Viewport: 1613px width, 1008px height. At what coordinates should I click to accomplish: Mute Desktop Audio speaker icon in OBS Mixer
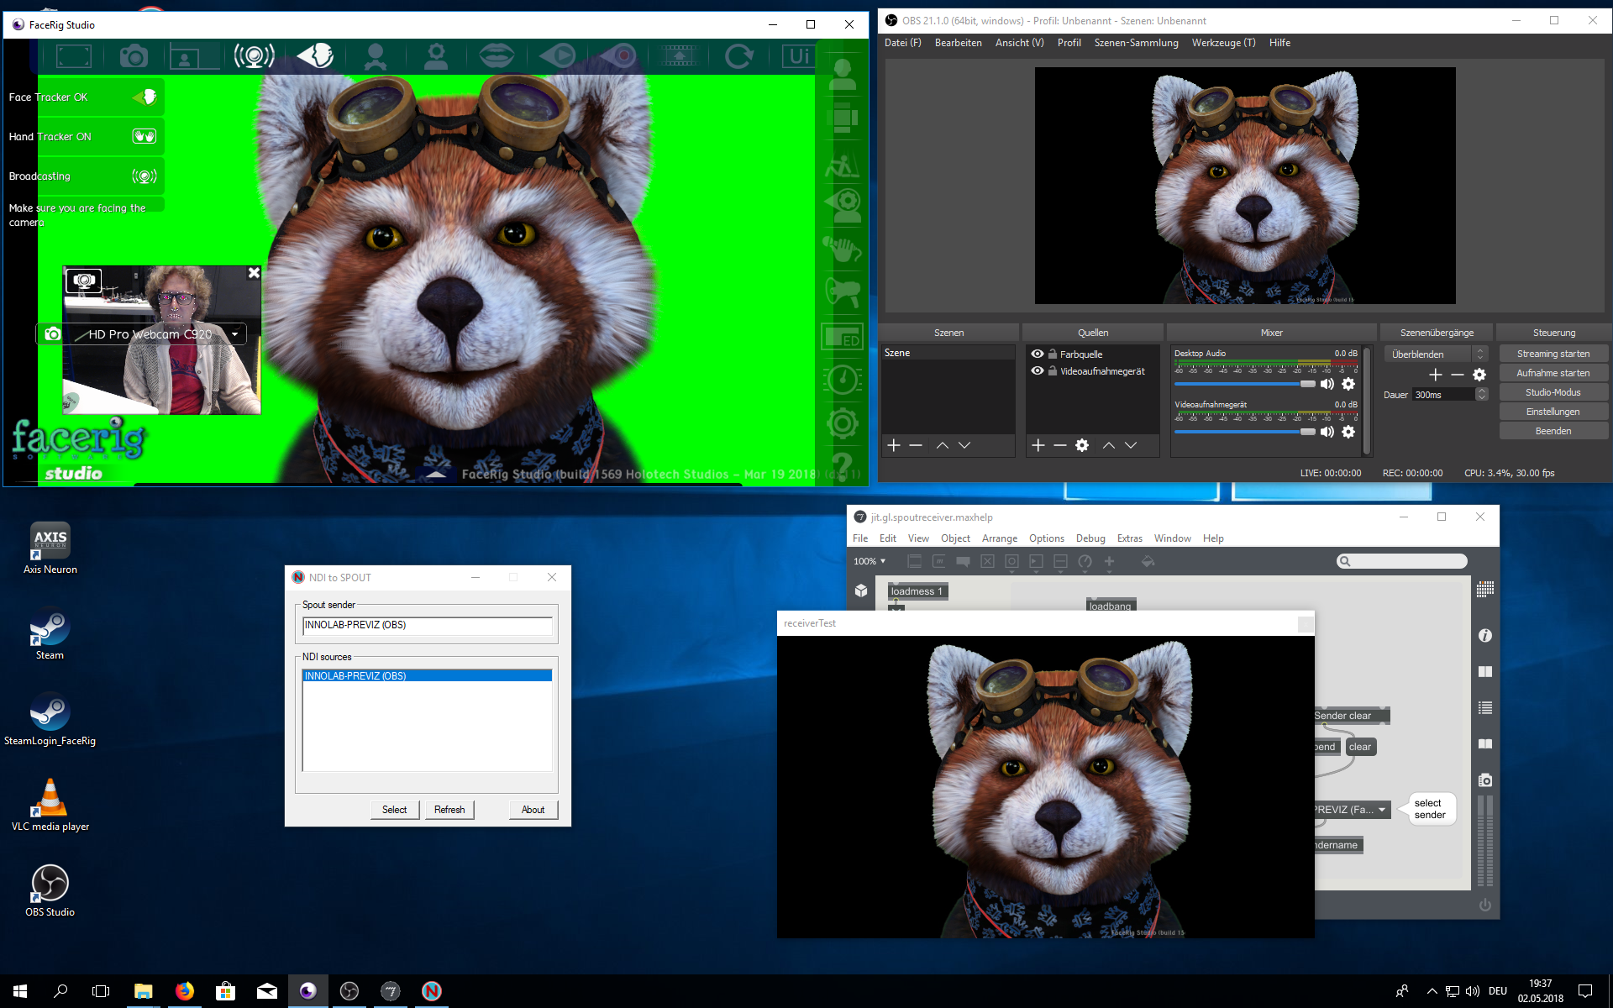1327,384
